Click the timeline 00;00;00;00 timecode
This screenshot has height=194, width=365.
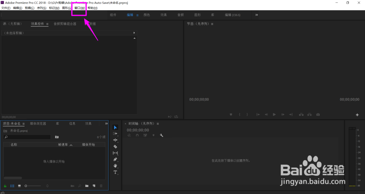click(138, 130)
